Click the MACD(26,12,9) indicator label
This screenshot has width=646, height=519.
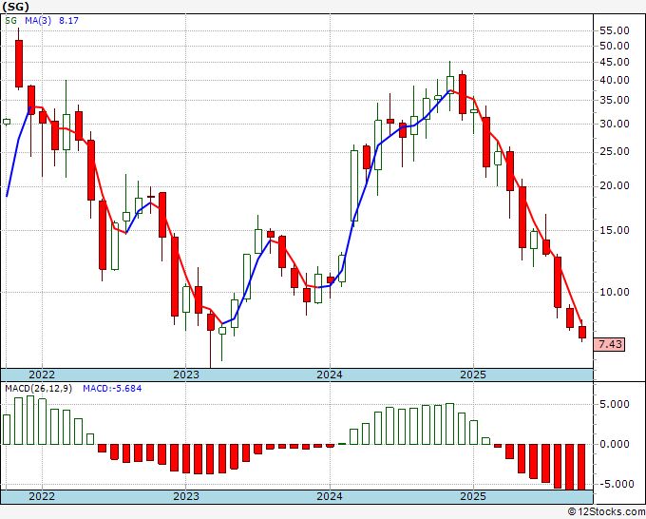tap(38, 389)
